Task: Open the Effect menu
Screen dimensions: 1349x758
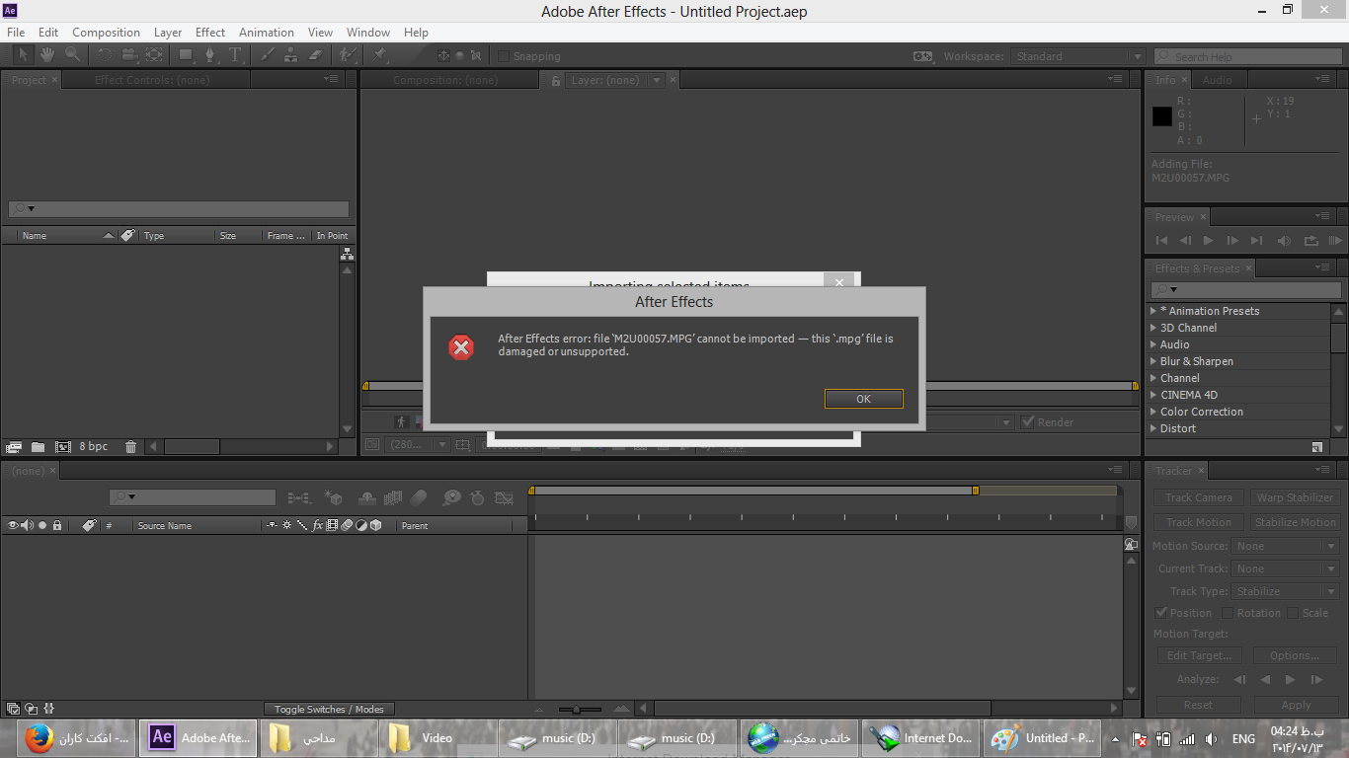Action: (x=209, y=33)
